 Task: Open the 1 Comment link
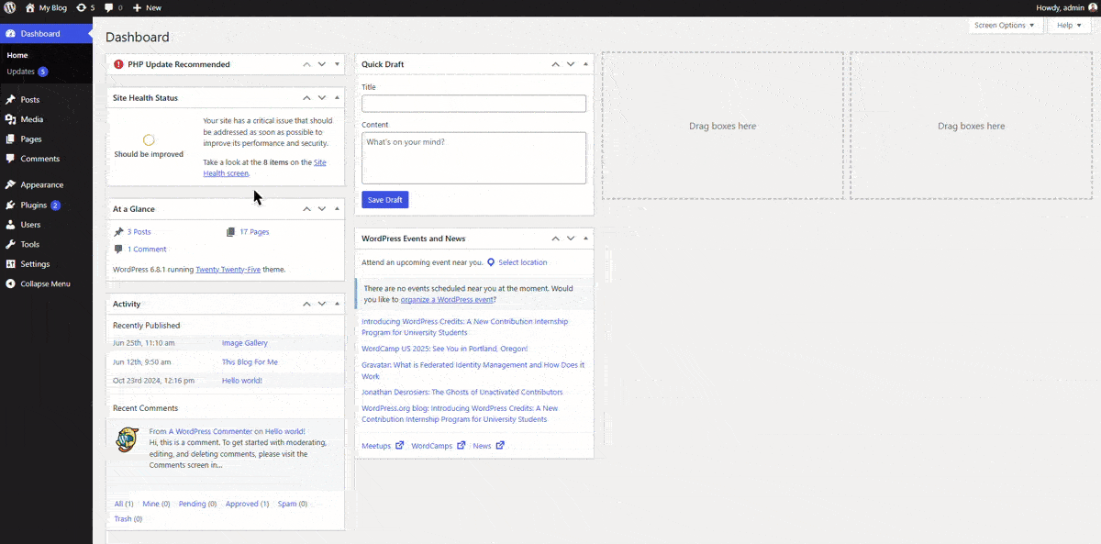tap(147, 250)
